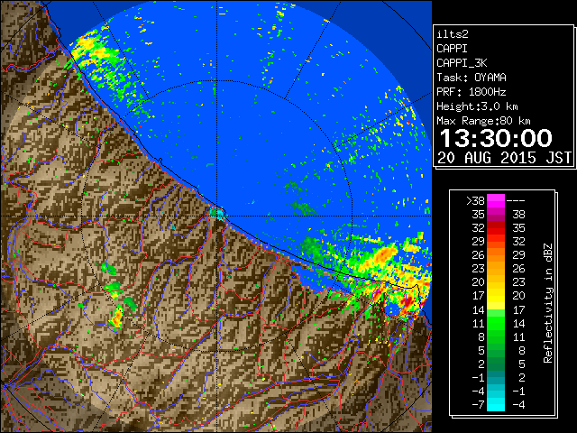Click the dark green 2–5 dBZ legend swatch
The width and height of the screenshot is (577, 433).
[496, 364]
